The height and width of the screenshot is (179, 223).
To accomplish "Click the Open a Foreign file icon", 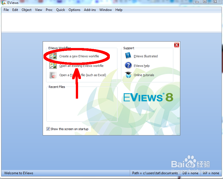I will pyautogui.click(x=53, y=75).
